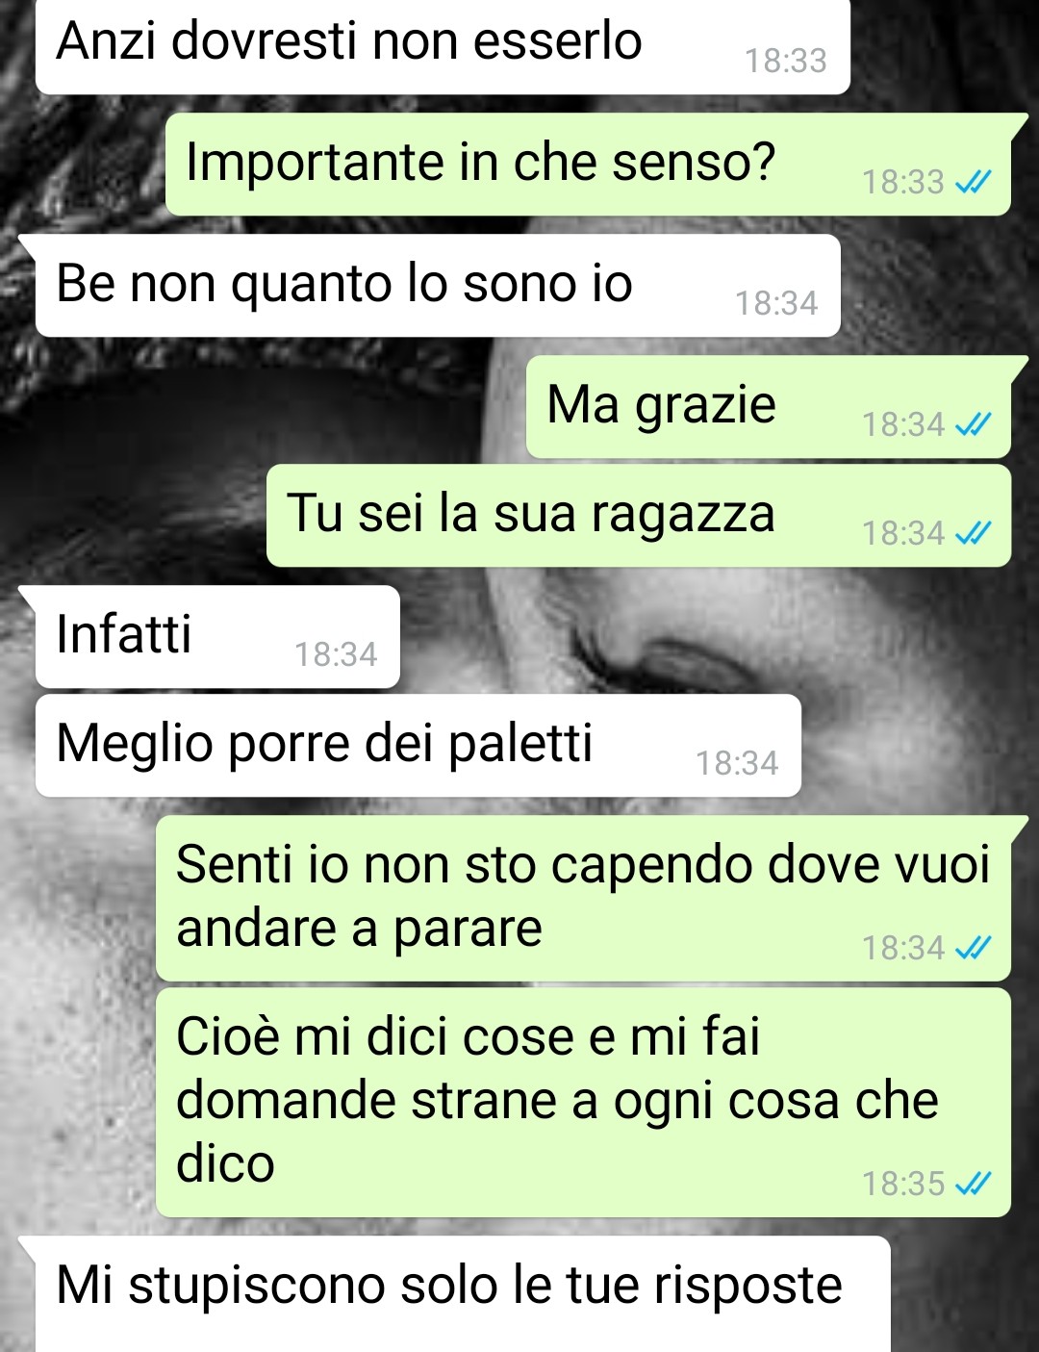This screenshot has width=1039, height=1352.
Task: Tap 'Senti io non sto capendo' message bubble
Action: [583, 899]
